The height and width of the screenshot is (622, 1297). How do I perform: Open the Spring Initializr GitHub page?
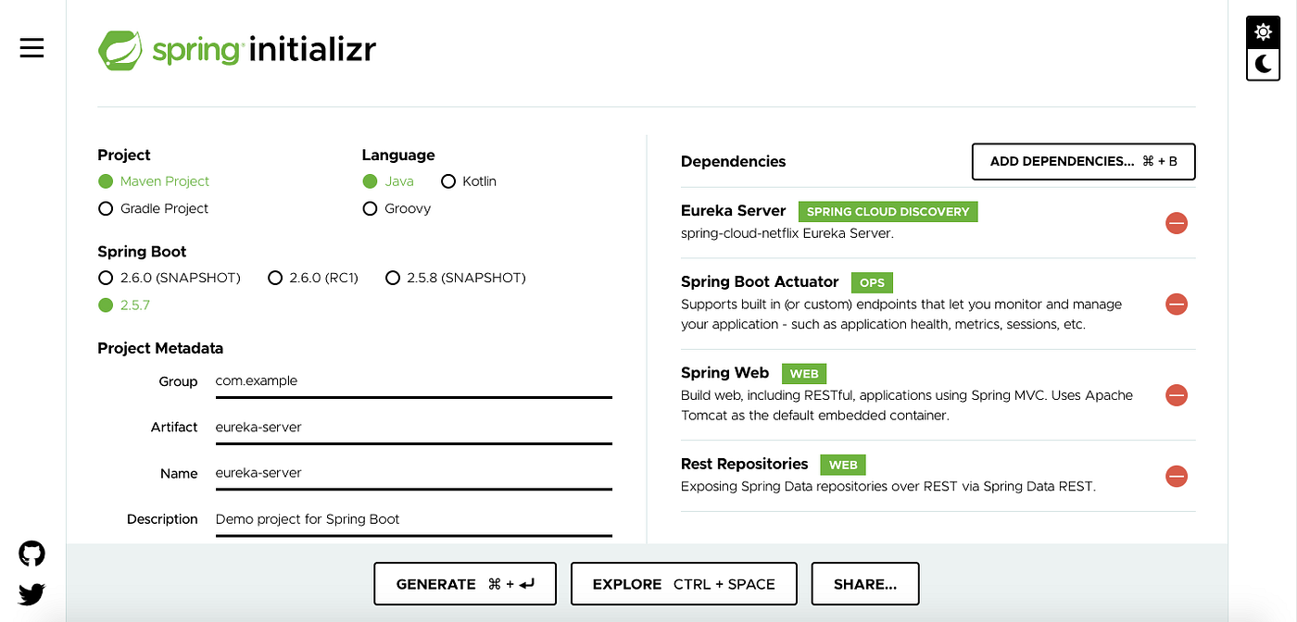click(31, 553)
